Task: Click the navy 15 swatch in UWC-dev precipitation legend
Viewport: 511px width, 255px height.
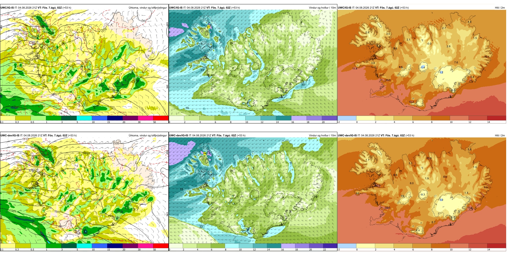Action: pos(115,246)
